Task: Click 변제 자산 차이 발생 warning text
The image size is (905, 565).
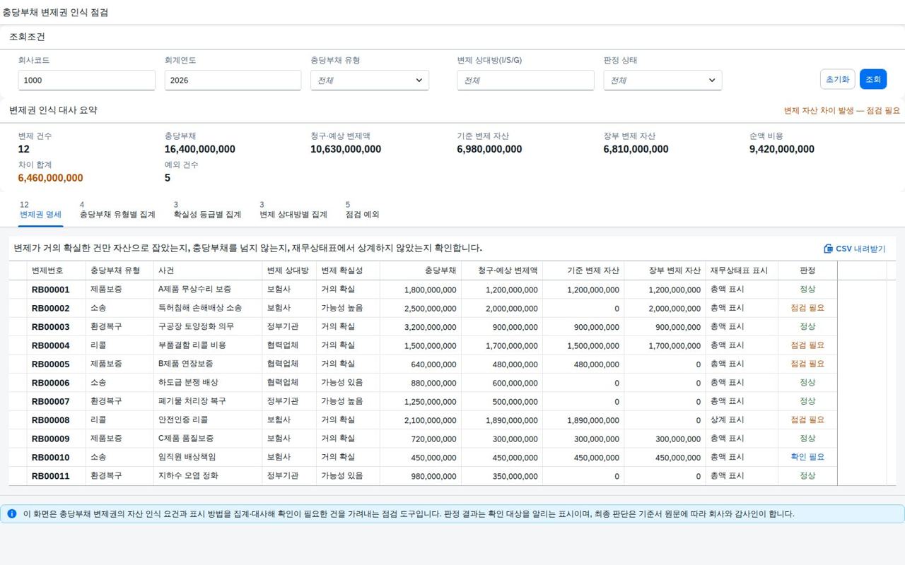Action: [842, 111]
